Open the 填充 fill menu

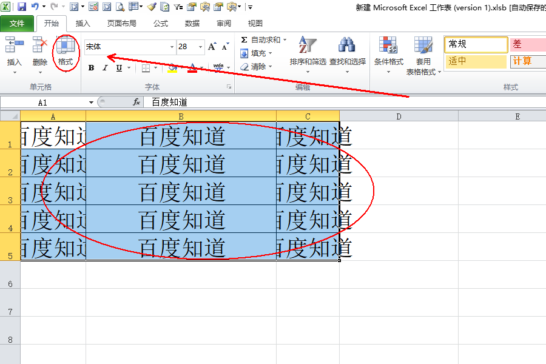tap(256, 53)
